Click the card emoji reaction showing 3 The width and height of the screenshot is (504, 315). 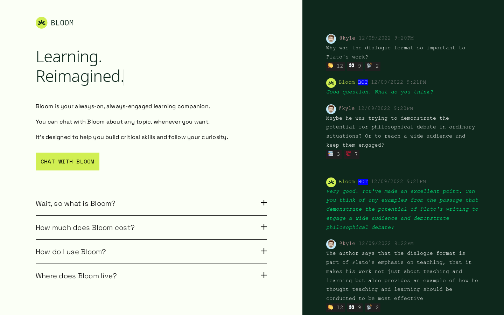(334, 154)
